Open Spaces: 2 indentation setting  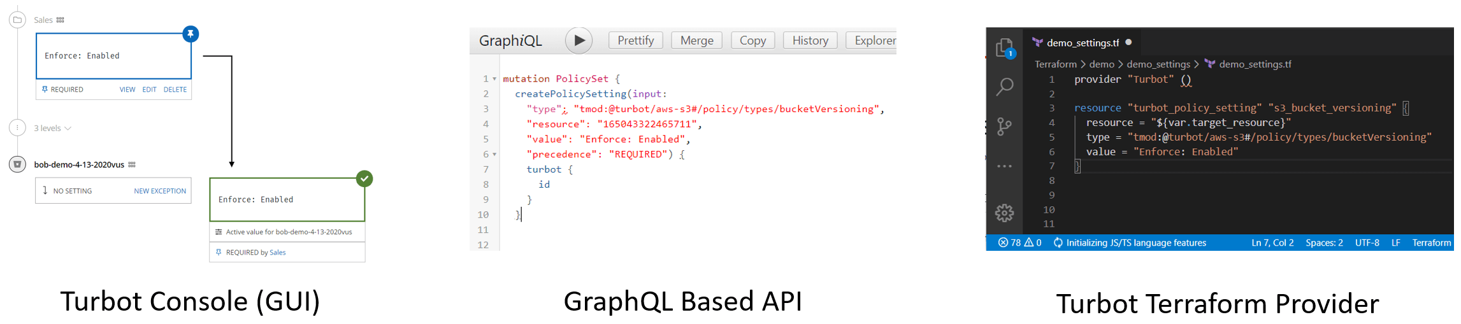click(1324, 243)
